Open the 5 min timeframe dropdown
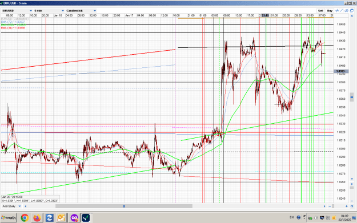357x223 pixels. 49,11
